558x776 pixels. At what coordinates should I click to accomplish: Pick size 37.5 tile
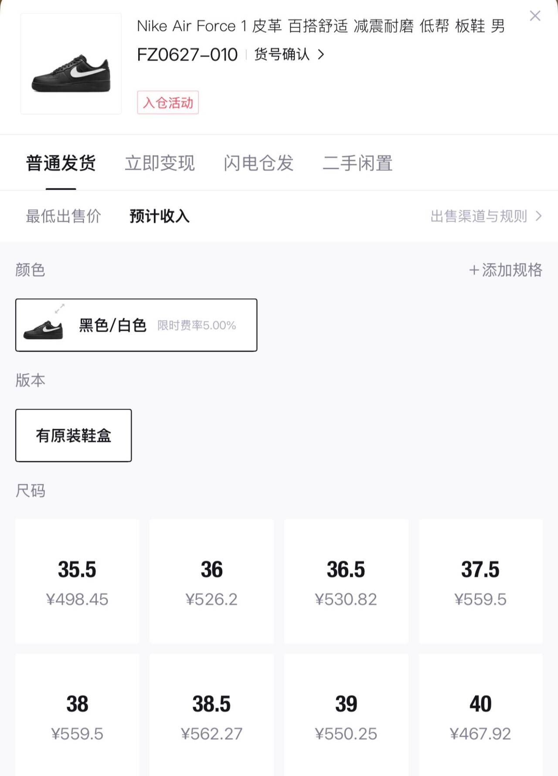click(480, 581)
